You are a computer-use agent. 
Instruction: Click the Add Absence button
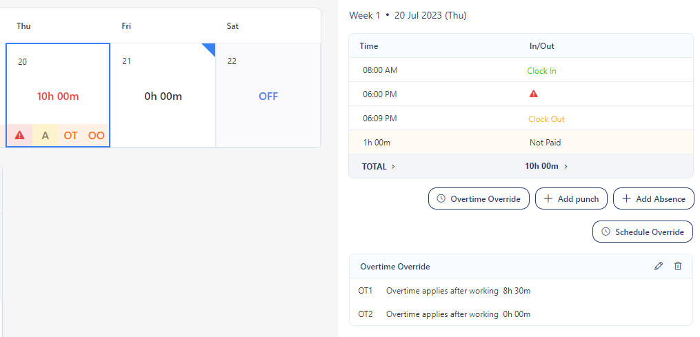653,199
